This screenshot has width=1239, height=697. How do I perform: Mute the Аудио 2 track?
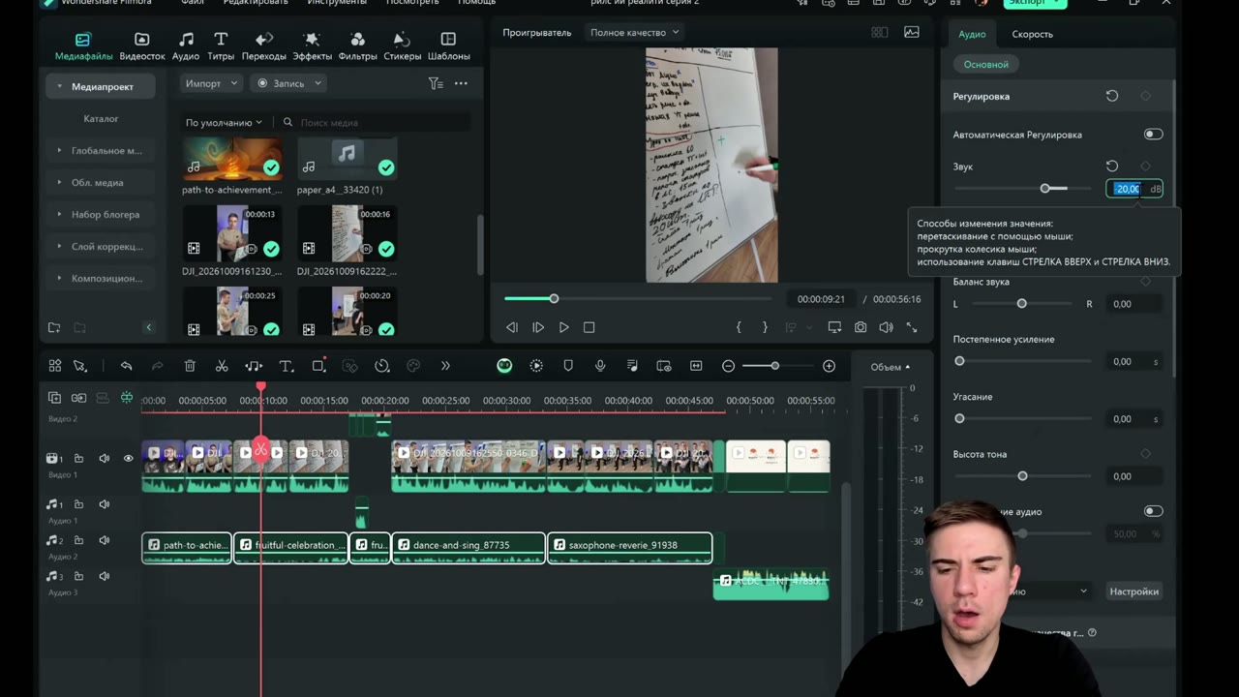[x=104, y=540]
